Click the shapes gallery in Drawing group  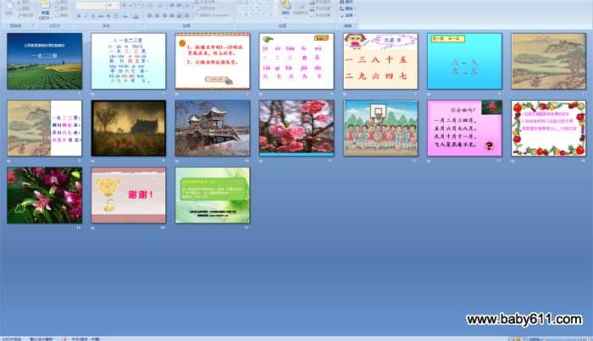(257, 8)
